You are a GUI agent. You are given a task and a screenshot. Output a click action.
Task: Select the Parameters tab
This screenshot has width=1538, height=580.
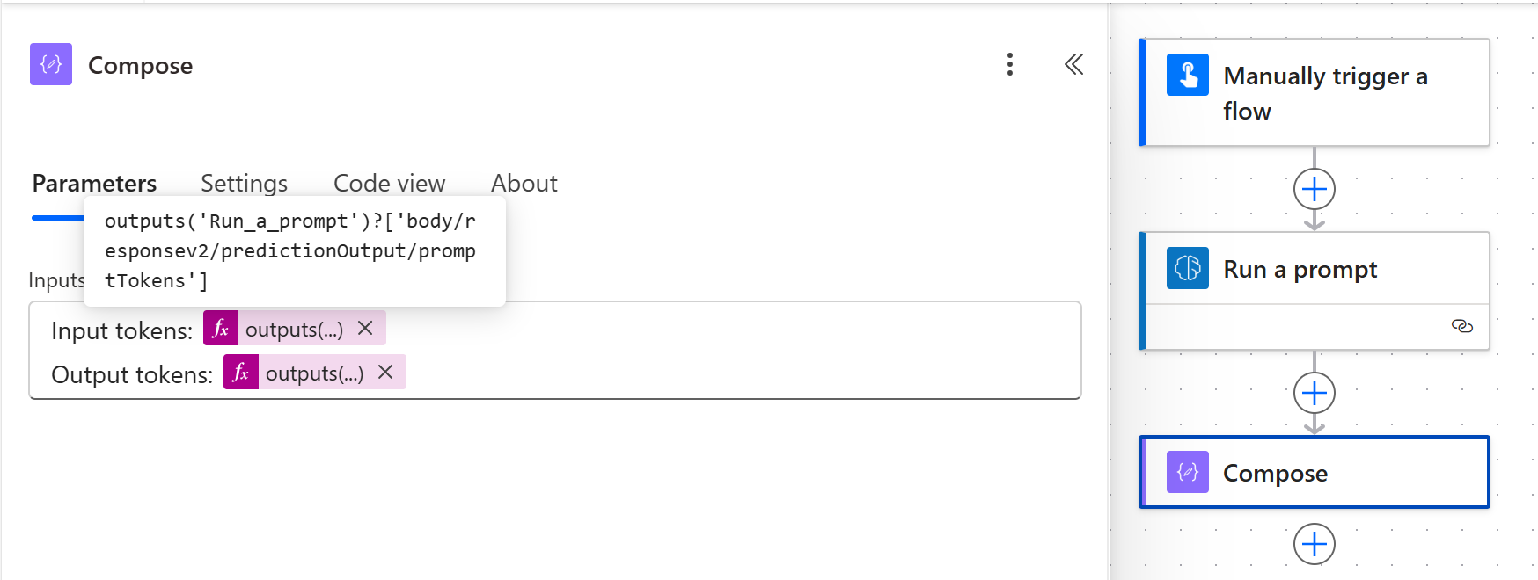pos(94,183)
